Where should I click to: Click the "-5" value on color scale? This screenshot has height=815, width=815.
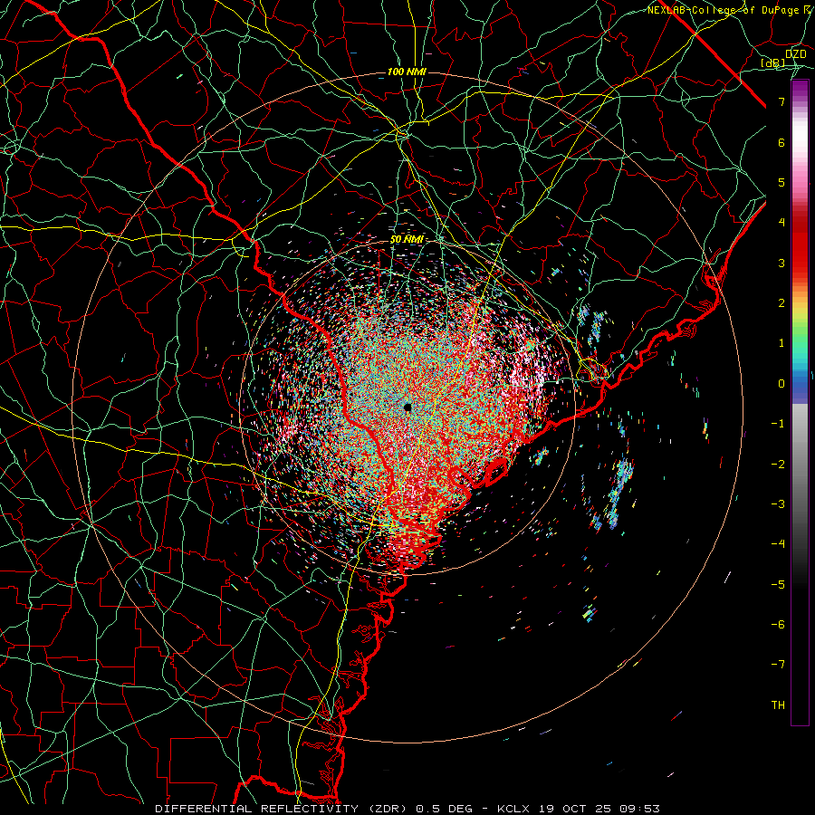click(x=778, y=585)
